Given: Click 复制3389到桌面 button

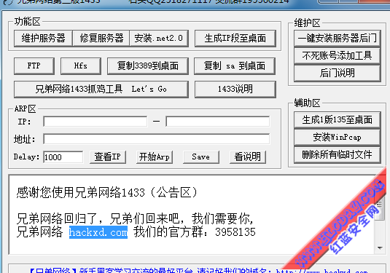Looking at the screenshot, I should point(148,66).
